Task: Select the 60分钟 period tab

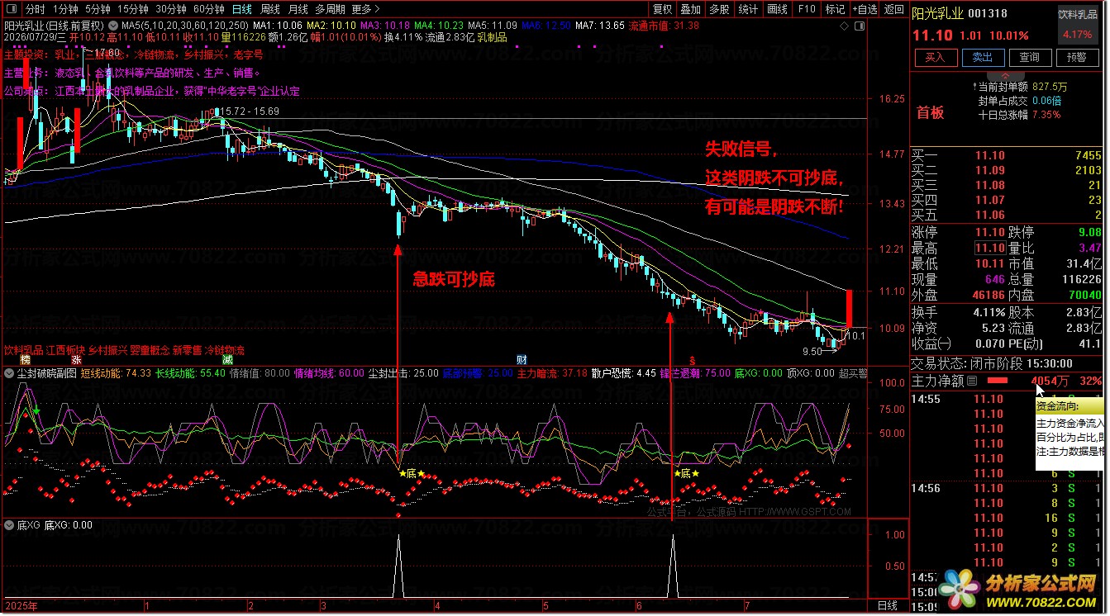Action: [209, 9]
